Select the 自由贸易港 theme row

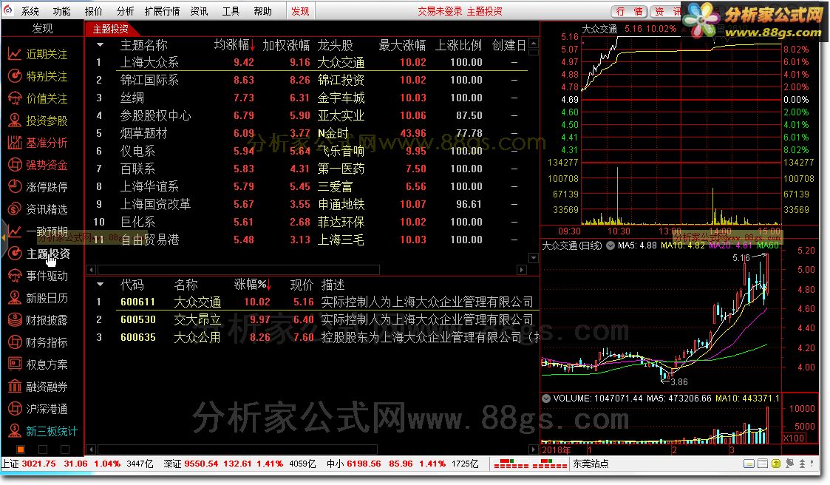coord(313,240)
